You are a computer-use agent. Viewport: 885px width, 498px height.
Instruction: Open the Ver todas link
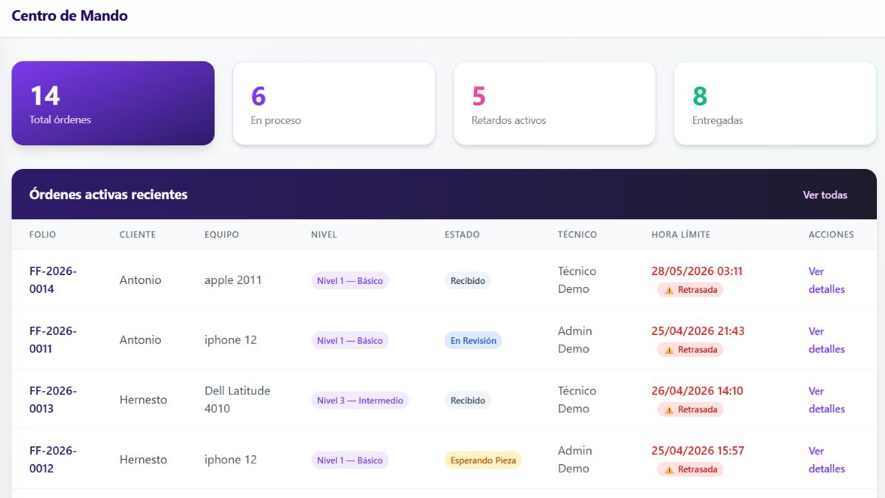tap(825, 195)
